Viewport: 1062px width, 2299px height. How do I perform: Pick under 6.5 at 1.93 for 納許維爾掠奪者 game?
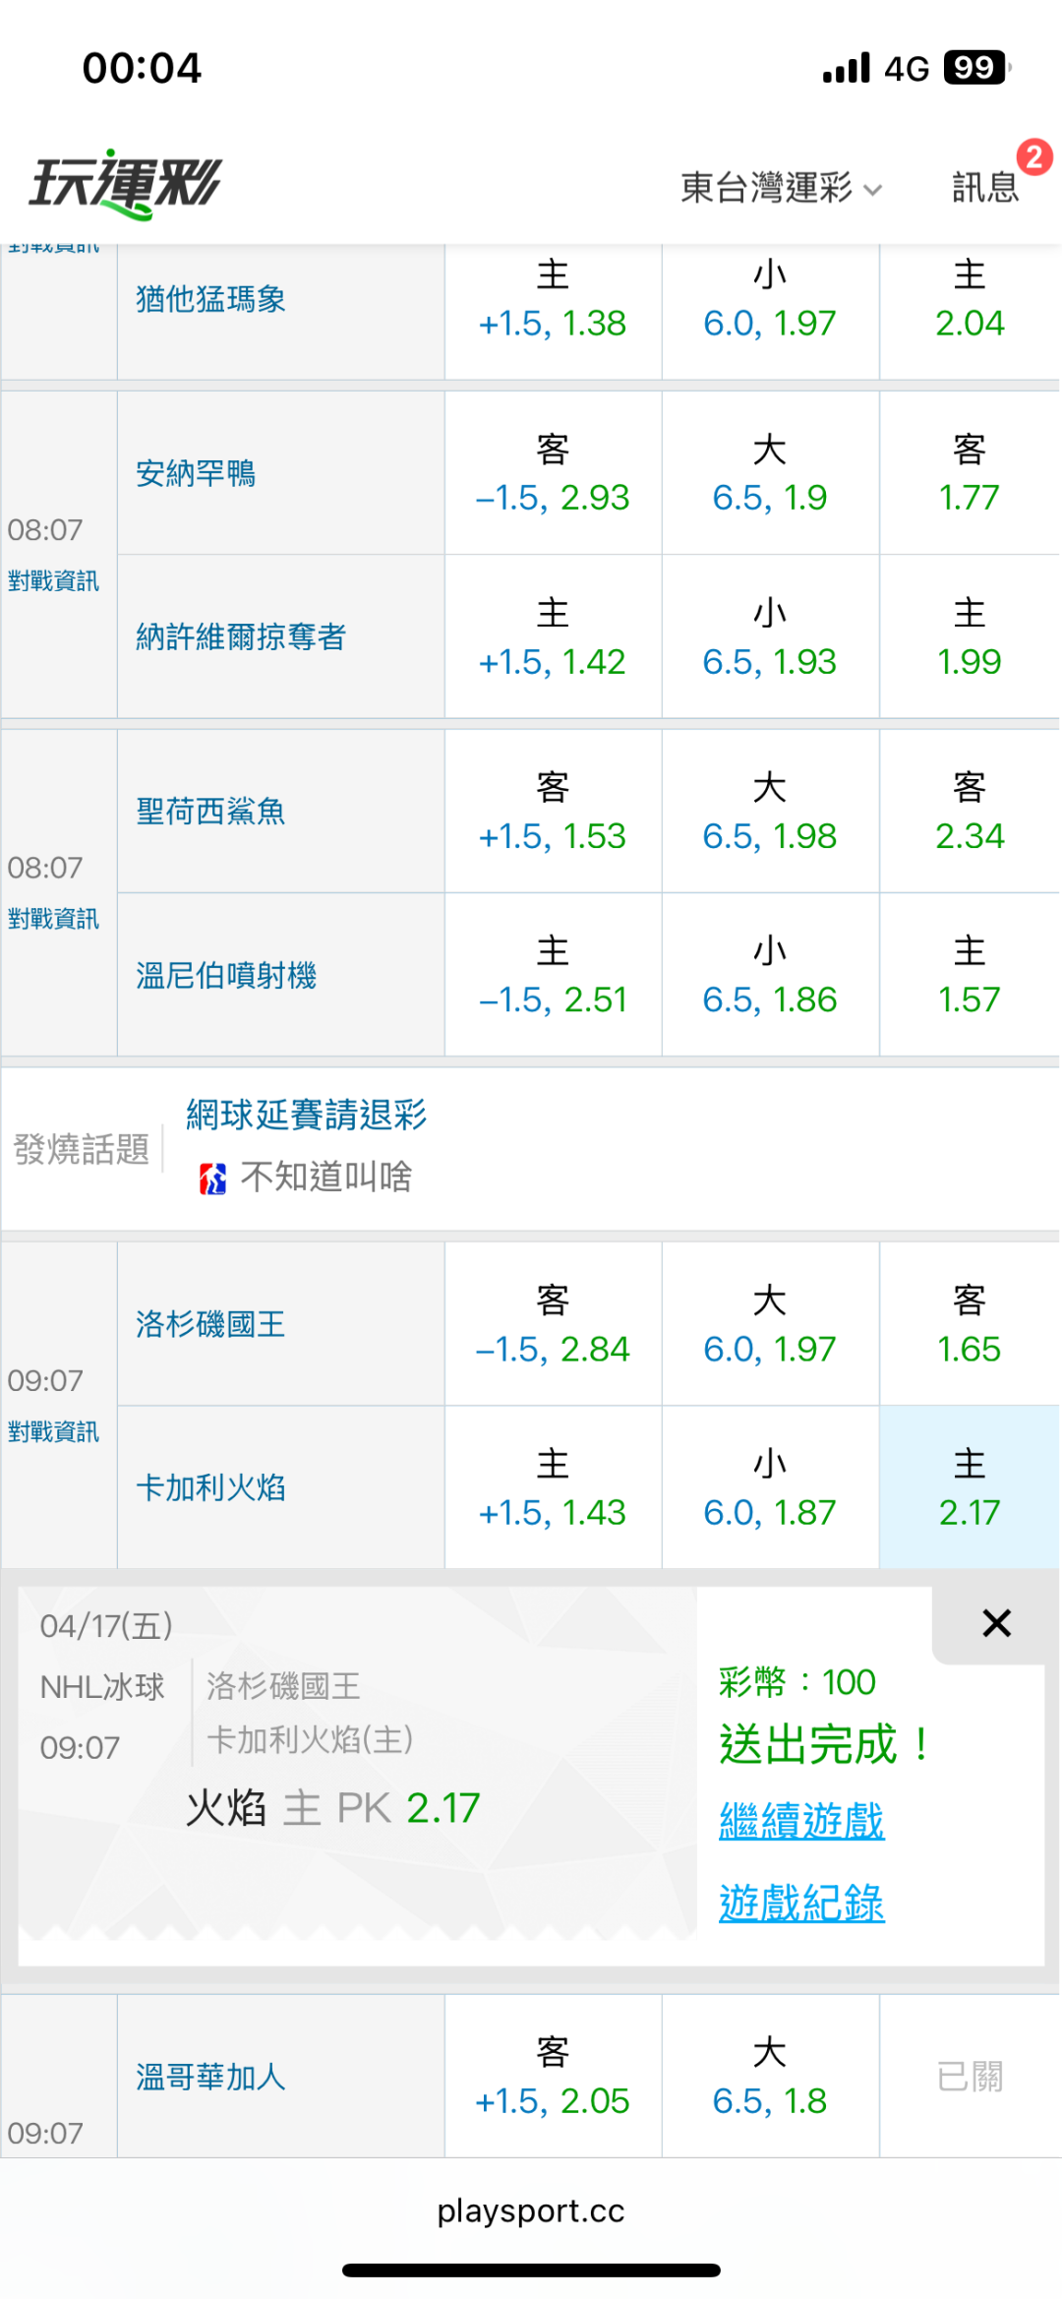click(x=770, y=637)
